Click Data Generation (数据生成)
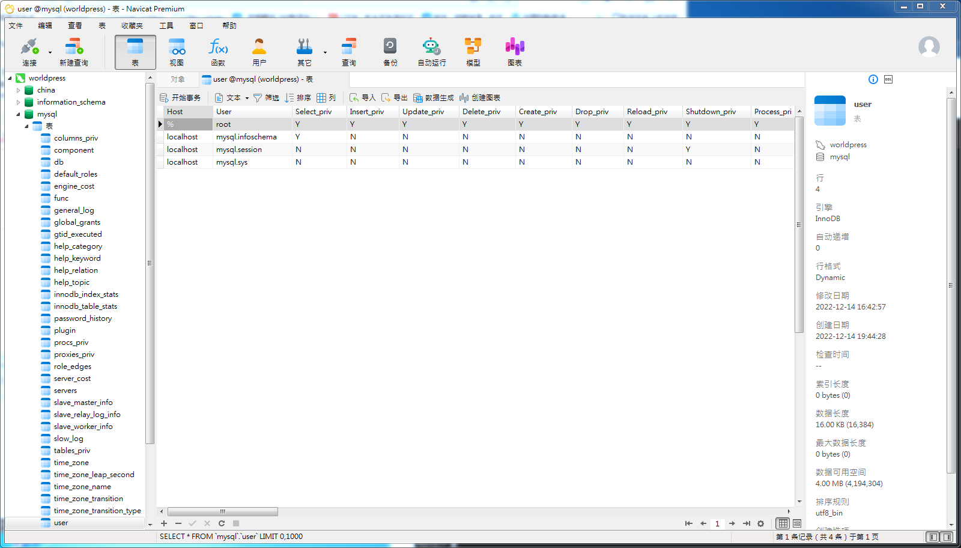The height and width of the screenshot is (548, 961). (x=434, y=98)
